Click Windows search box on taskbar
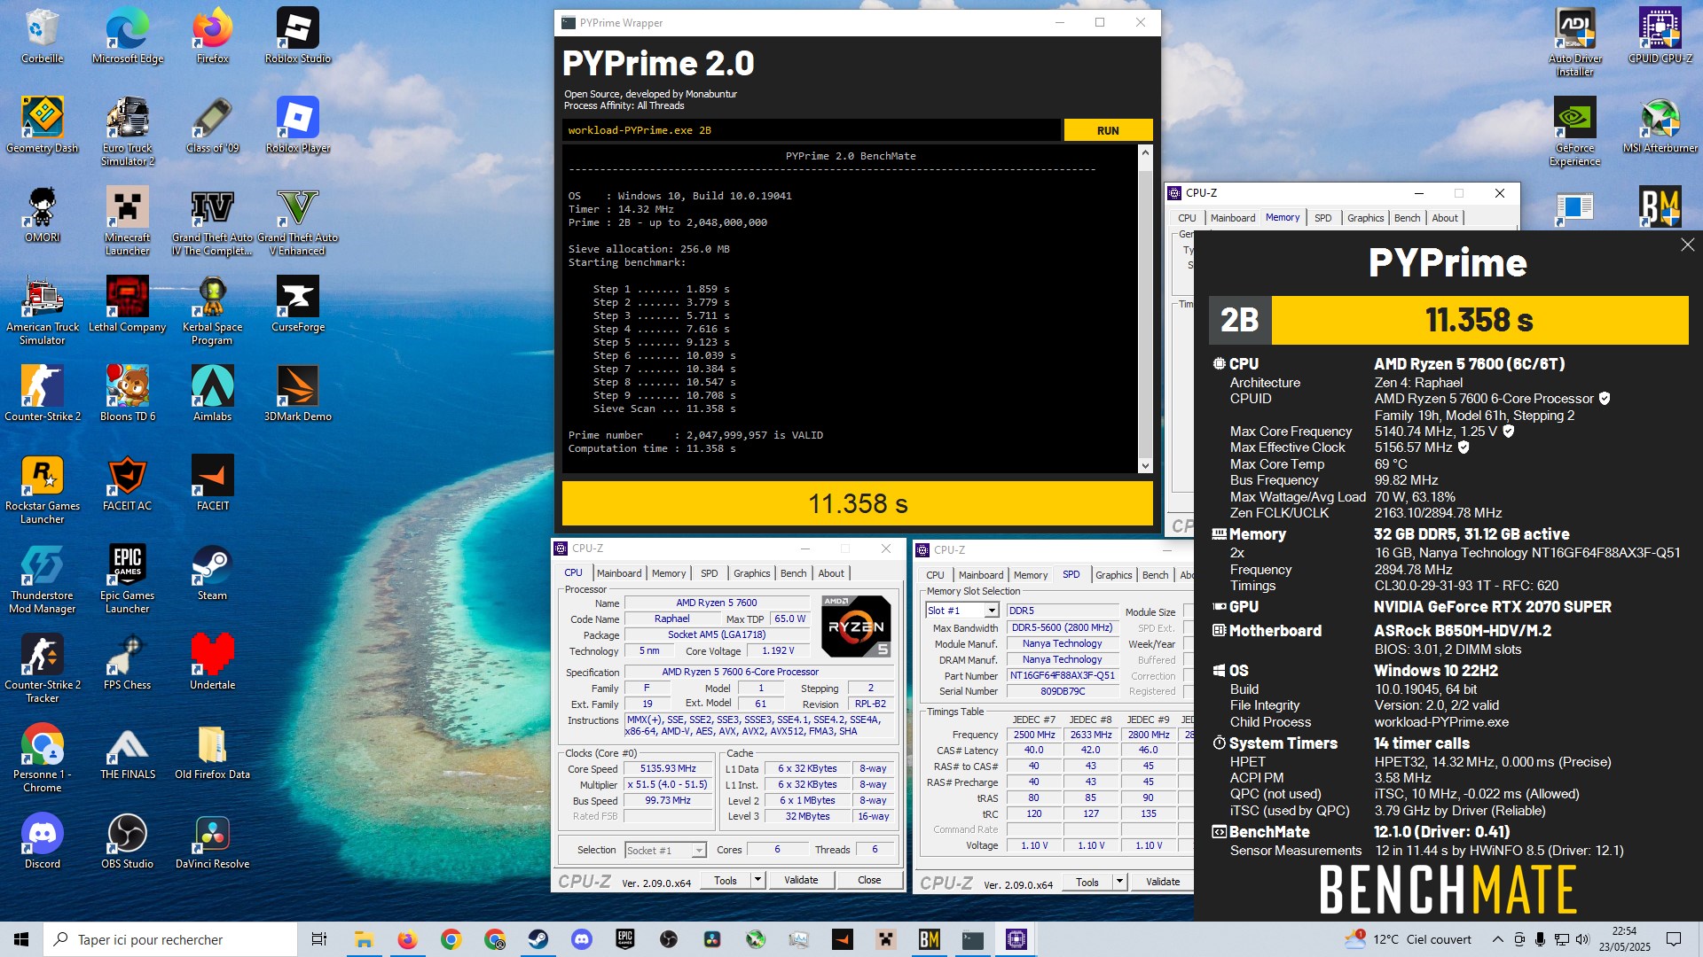Image resolution: width=1703 pixels, height=957 pixels. (170, 939)
